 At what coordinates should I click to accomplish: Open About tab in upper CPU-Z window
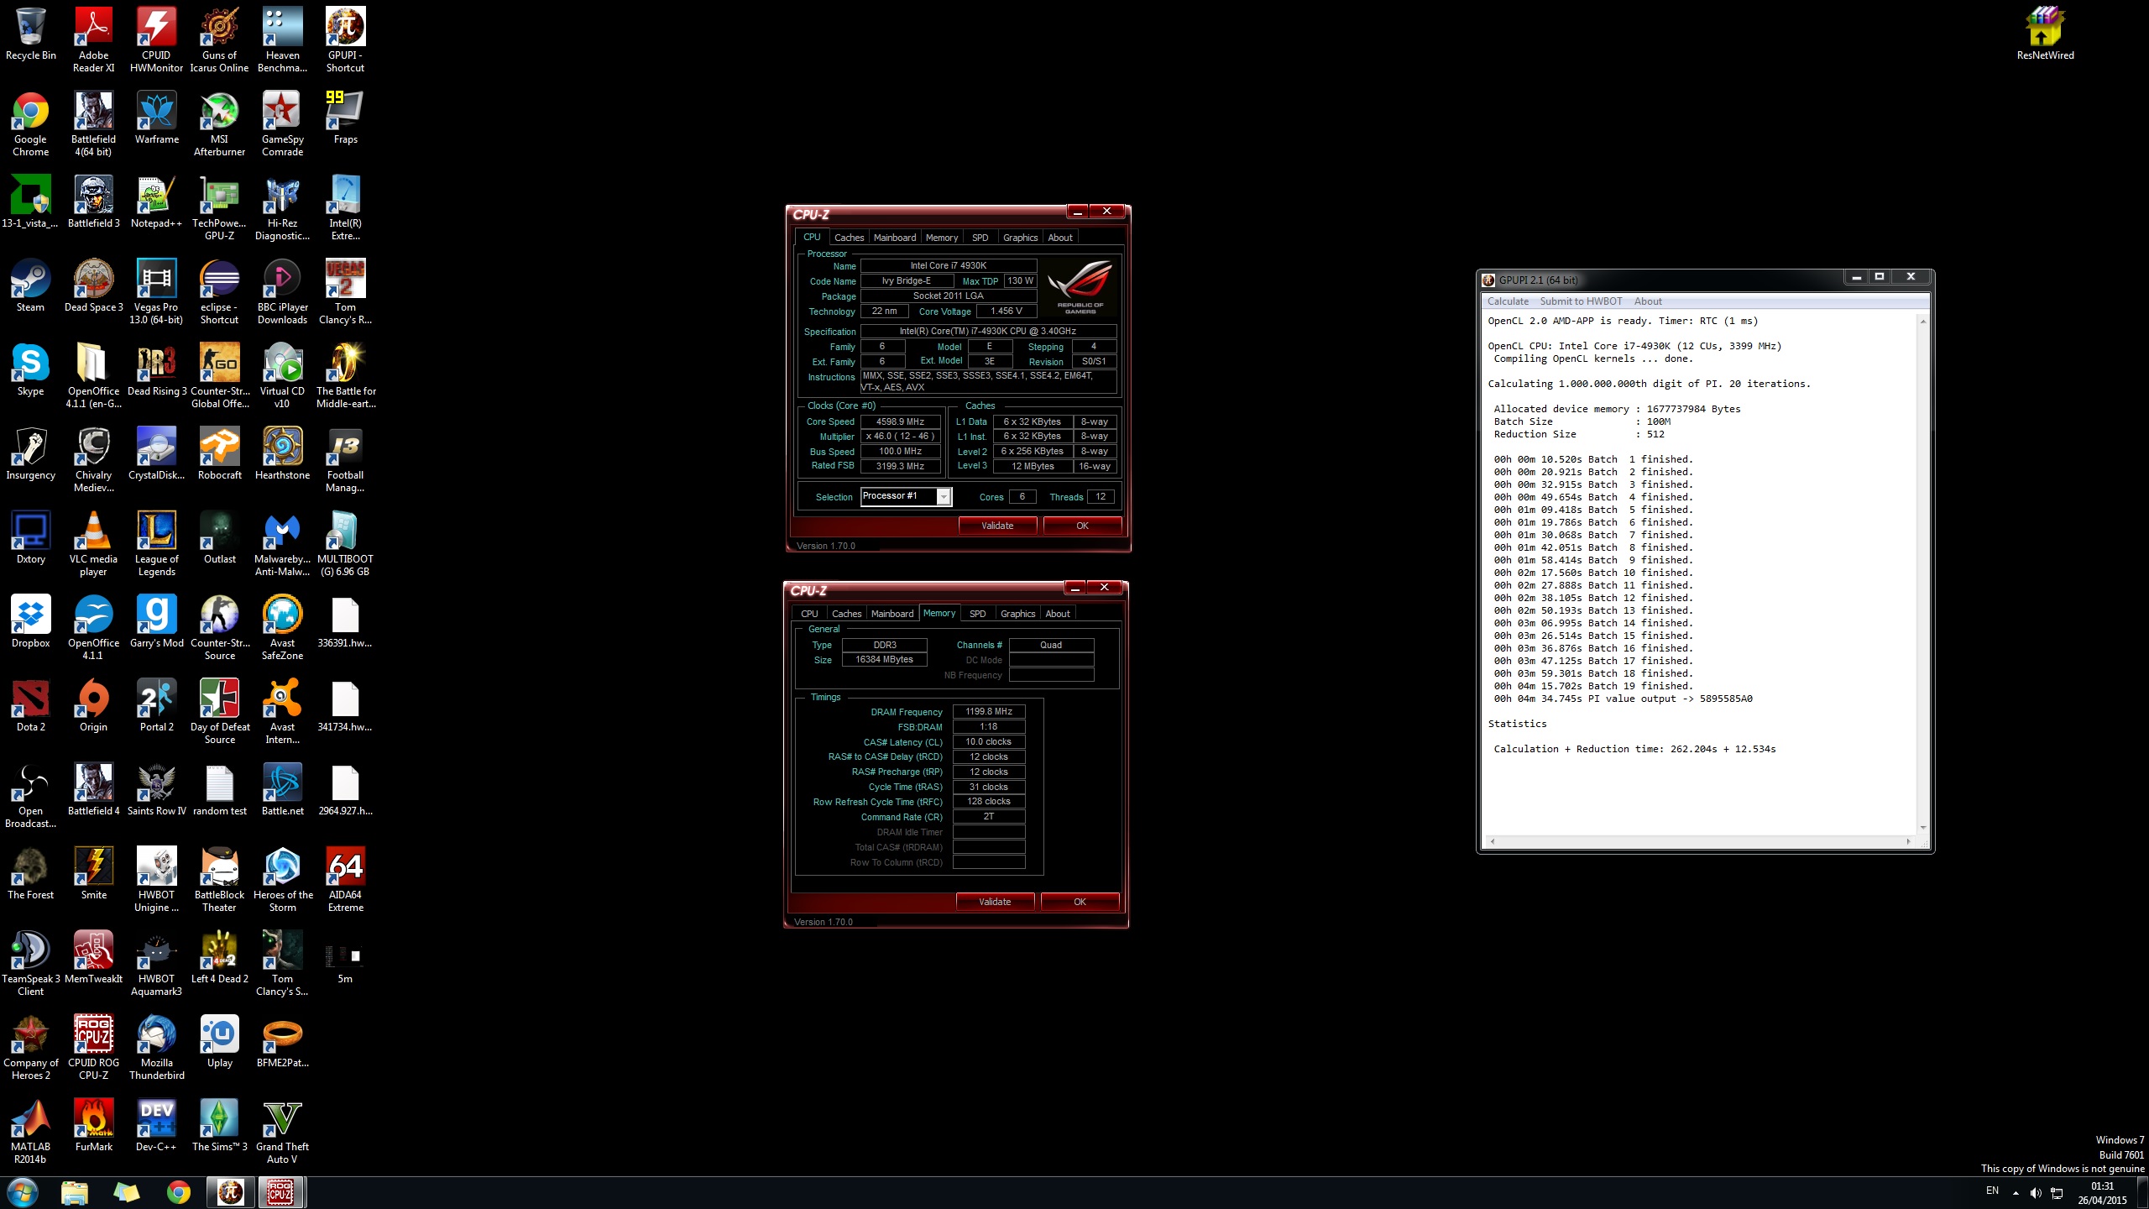point(1060,238)
